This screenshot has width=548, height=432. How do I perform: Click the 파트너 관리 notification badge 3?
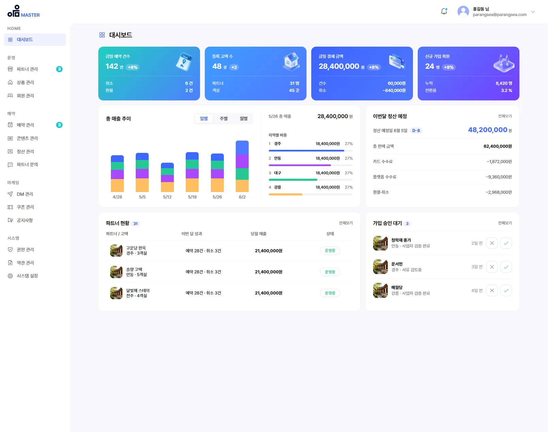[x=59, y=69]
